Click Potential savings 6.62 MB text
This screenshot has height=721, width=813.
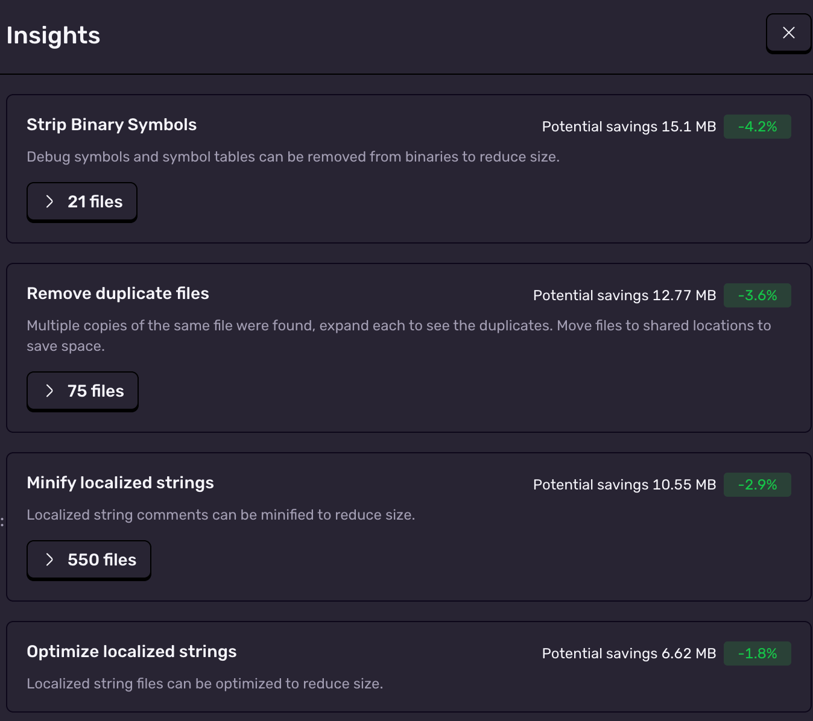point(628,653)
